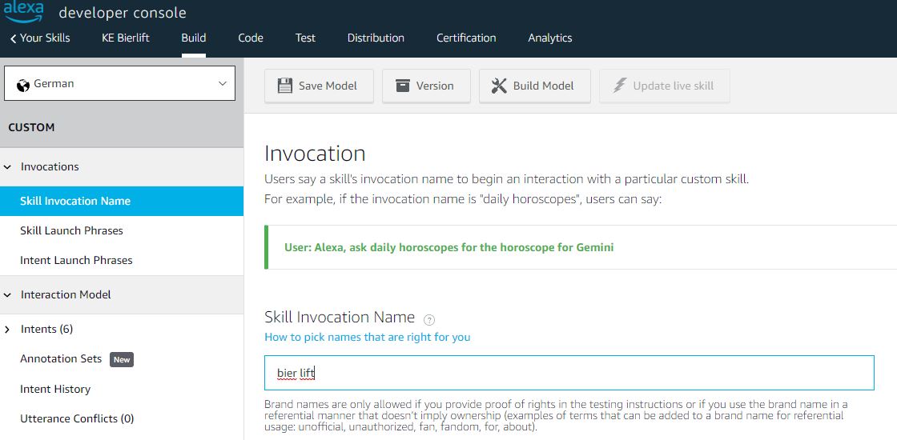Screen dimensions: 897x440
Task: Click the help question mark next to Skill Invocation Name
Action: pyautogui.click(x=429, y=319)
